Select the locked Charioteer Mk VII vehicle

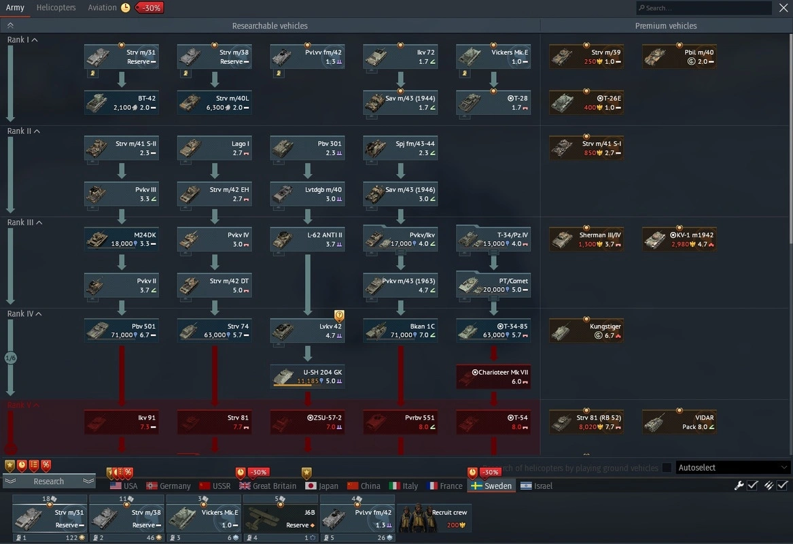tap(493, 377)
